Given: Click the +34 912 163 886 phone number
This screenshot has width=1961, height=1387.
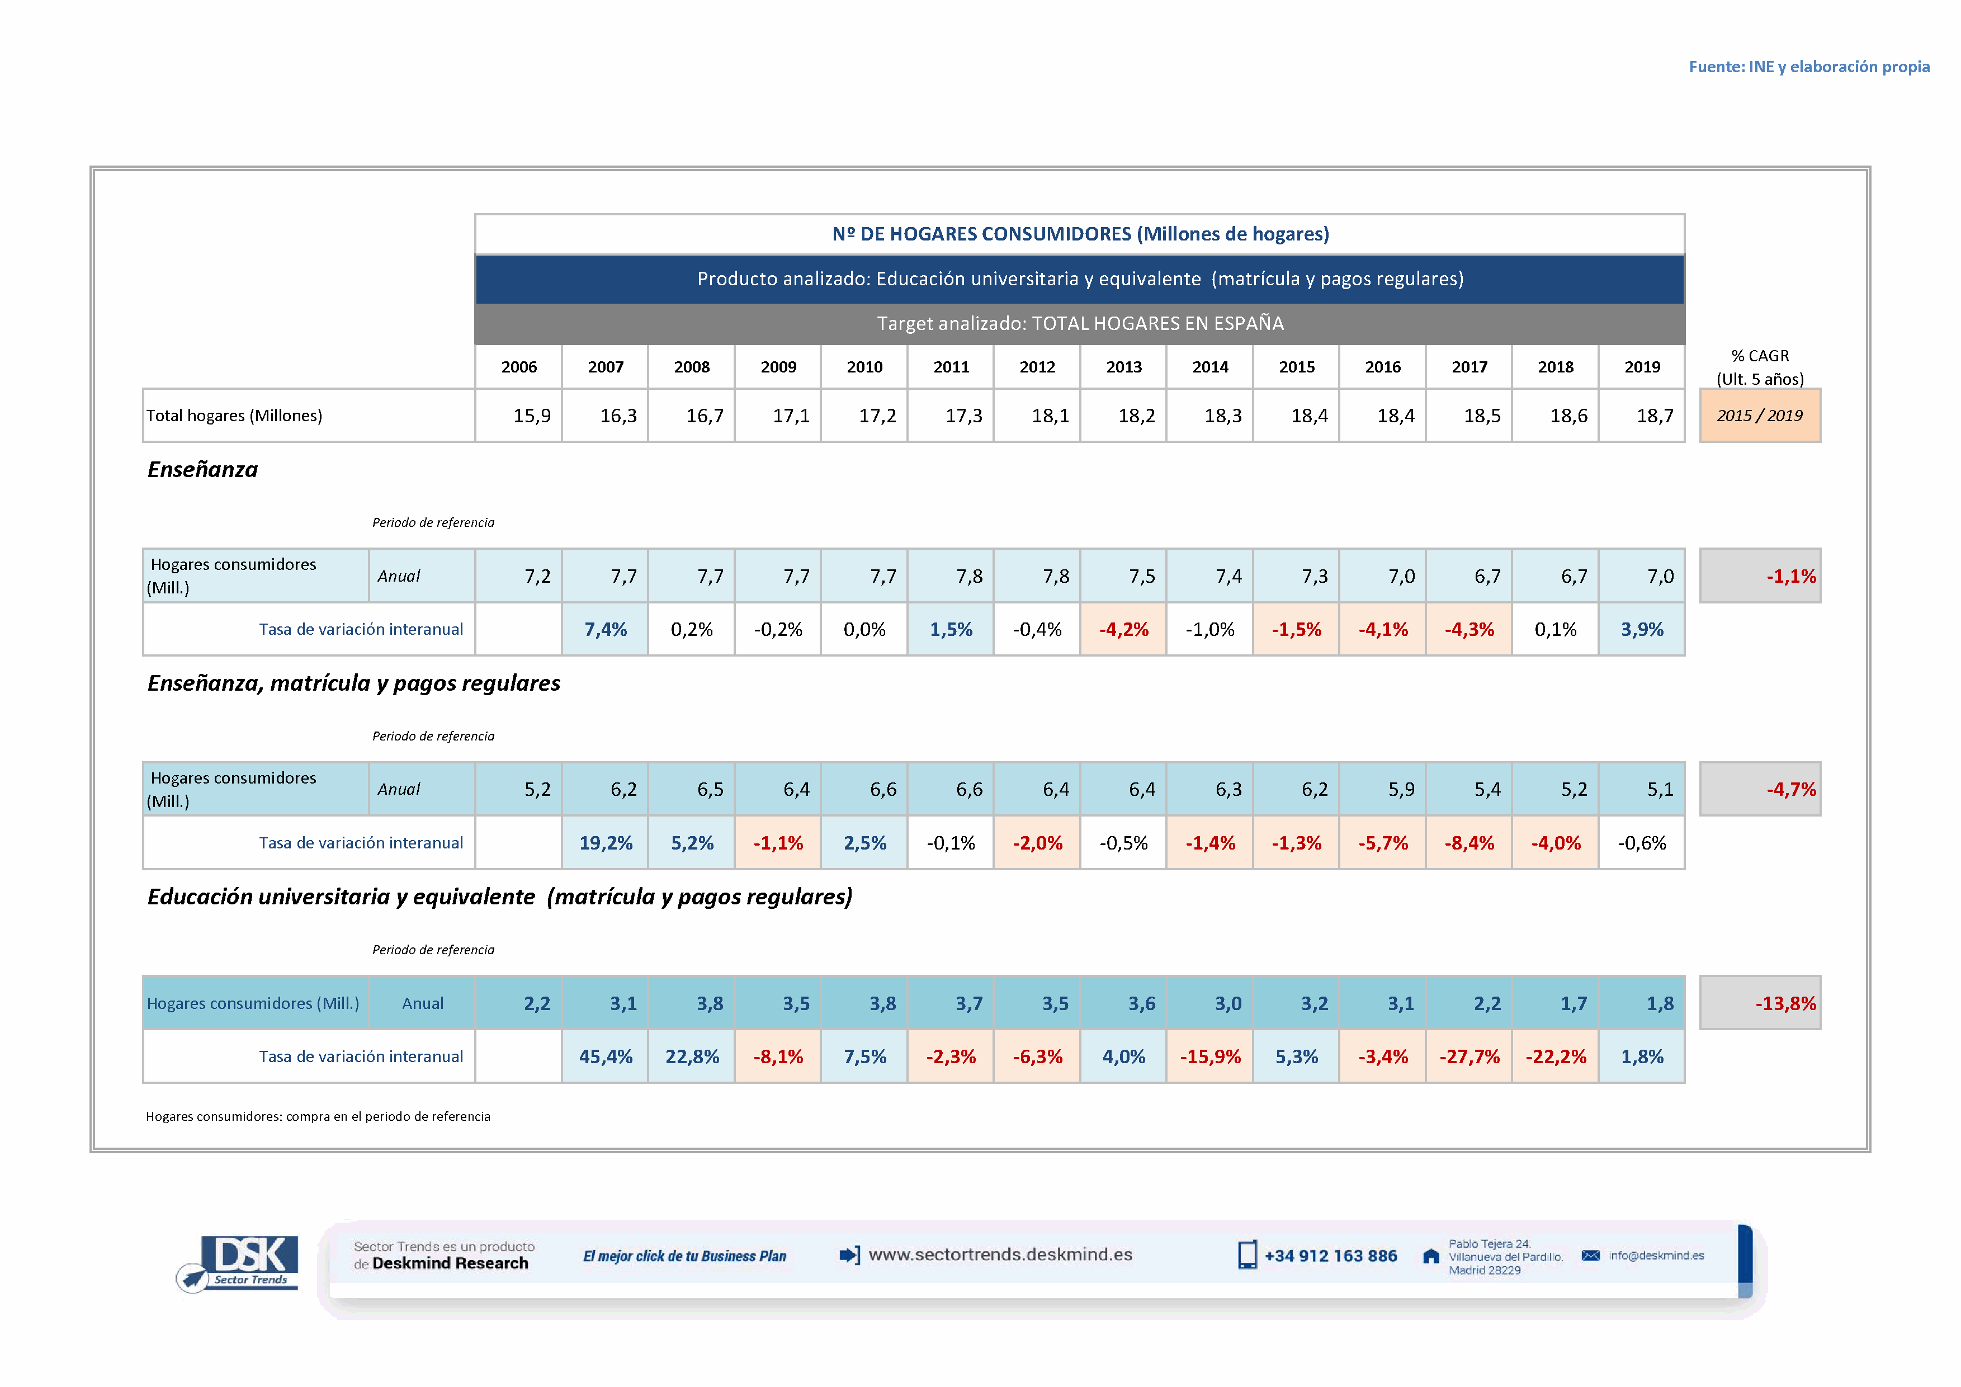Looking at the screenshot, I should [x=1331, y=1256].
